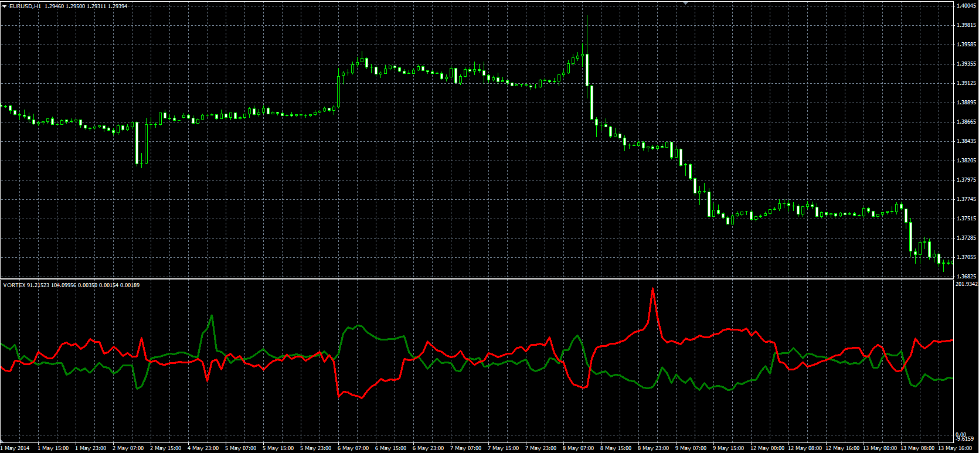Click the small triangle beside EURUSD,H1 title
Screen dimensions: 979x453
click(x=5, y=6)
